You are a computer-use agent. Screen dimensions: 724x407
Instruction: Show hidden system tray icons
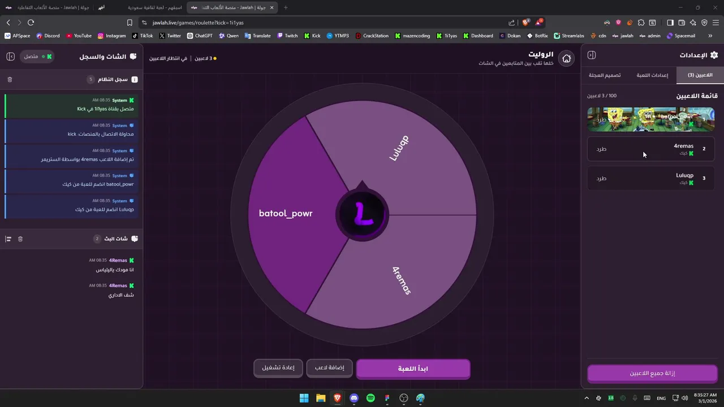[587, 398]
